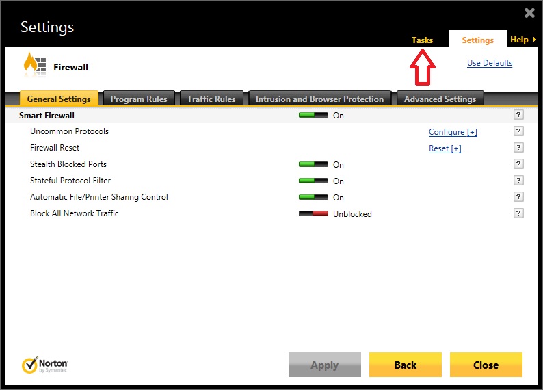Viewport: 543px width, 390px height.
Task: Open help for Firewall Reset
Action: (518, 148)
